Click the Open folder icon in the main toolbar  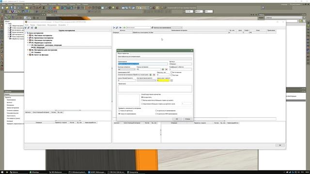coord(7,8)
